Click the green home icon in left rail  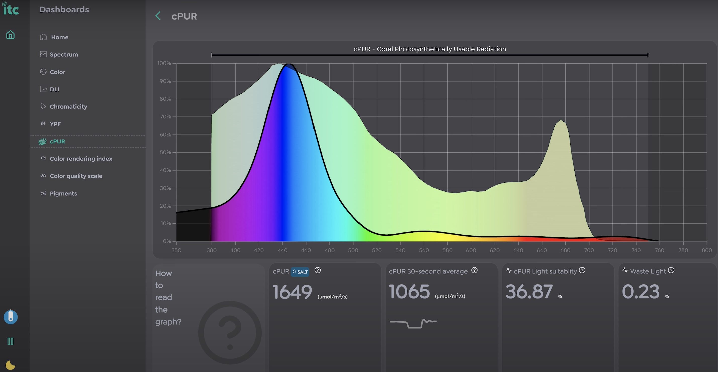pos(10,35)
